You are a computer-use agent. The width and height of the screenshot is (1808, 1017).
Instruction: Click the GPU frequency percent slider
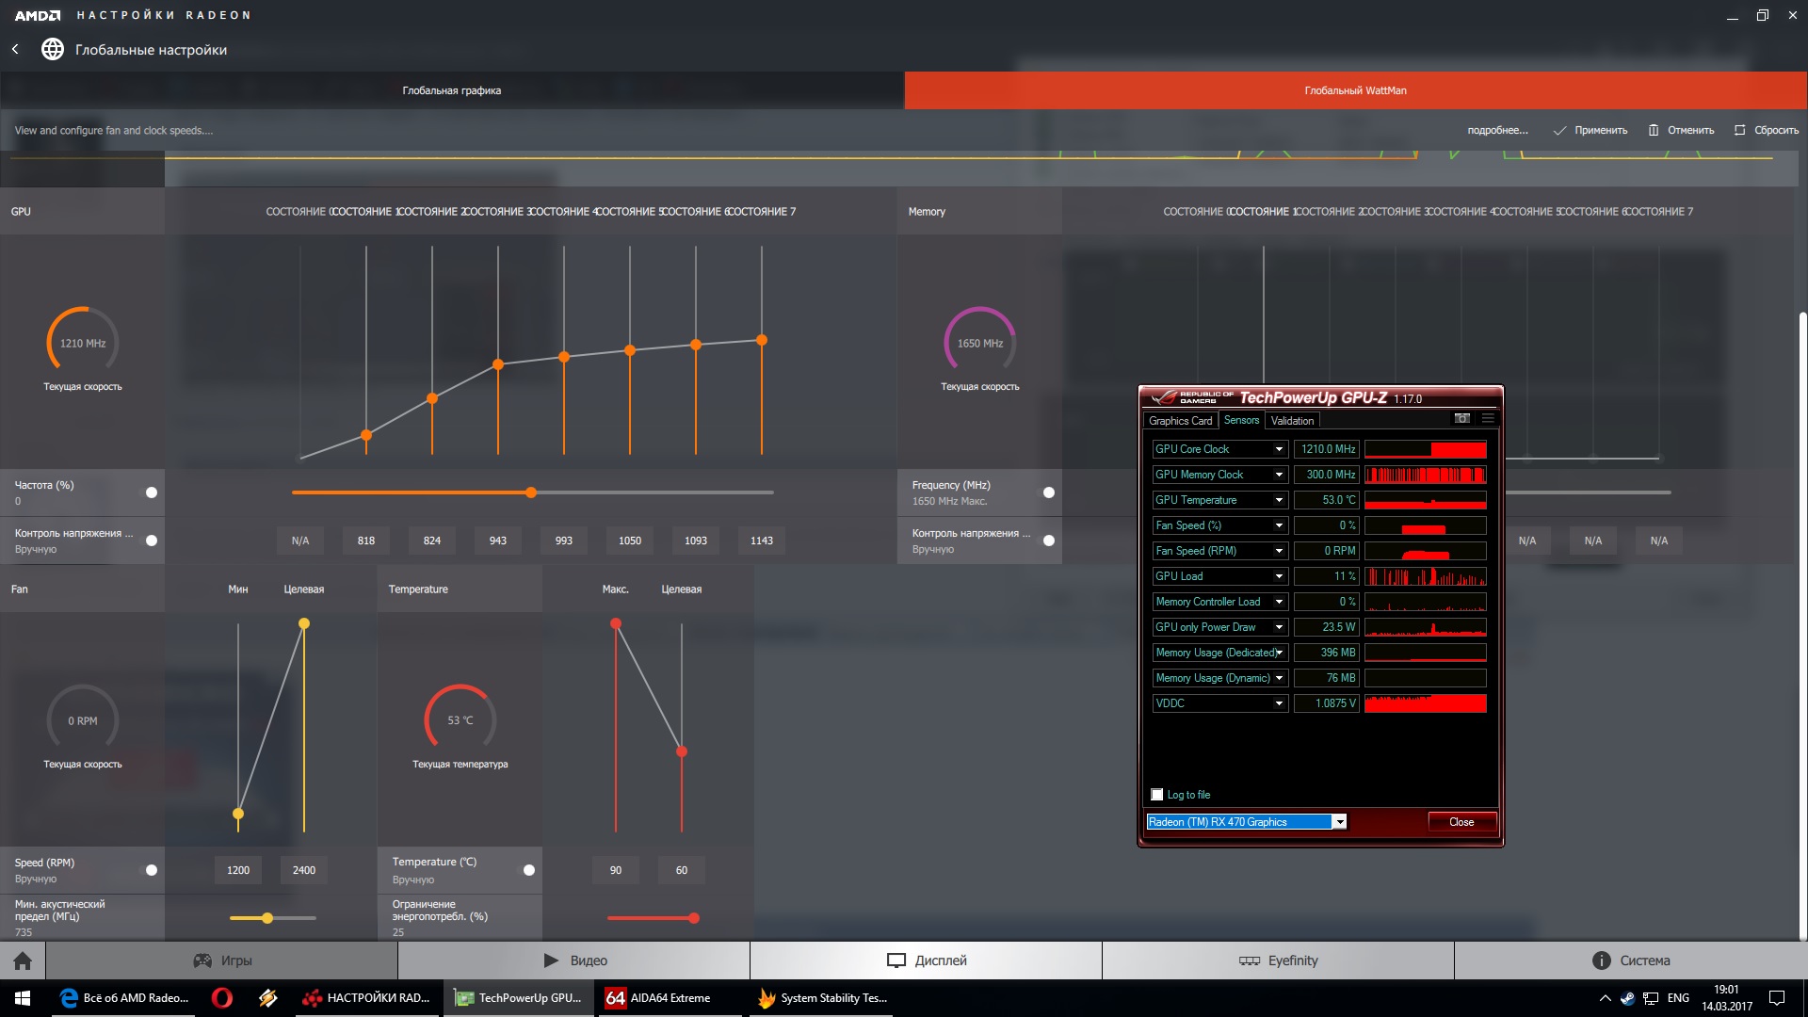click(531, 492)
